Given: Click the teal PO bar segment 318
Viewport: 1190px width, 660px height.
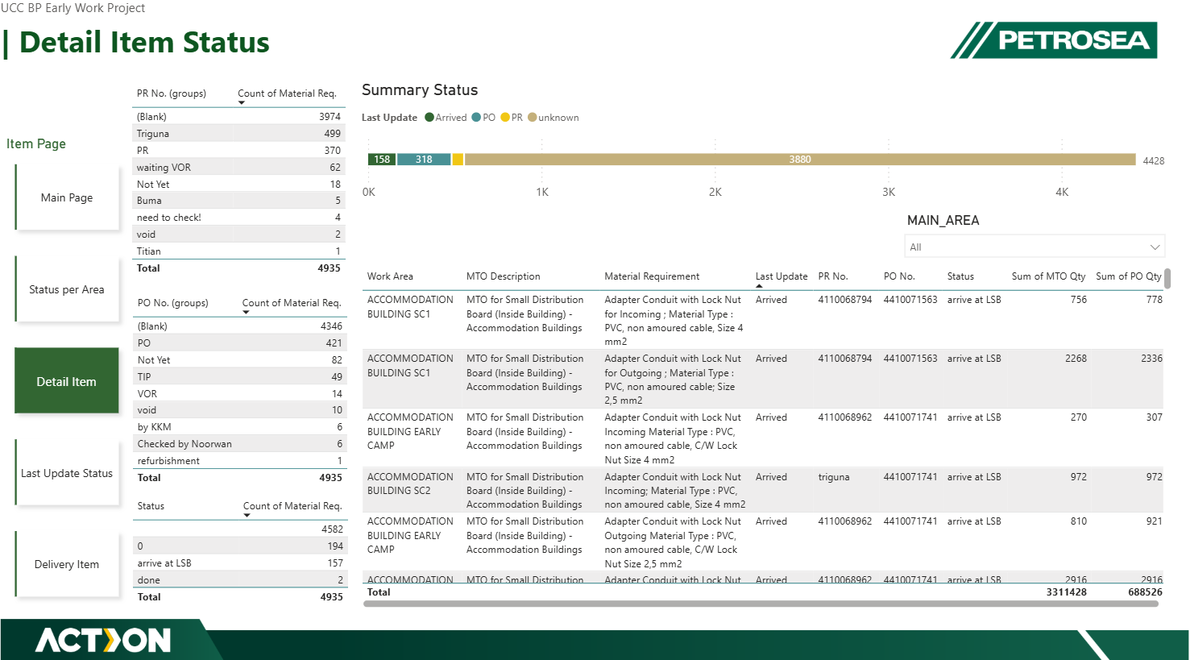Looking at the screenshot, I should [x=424, y=160].
